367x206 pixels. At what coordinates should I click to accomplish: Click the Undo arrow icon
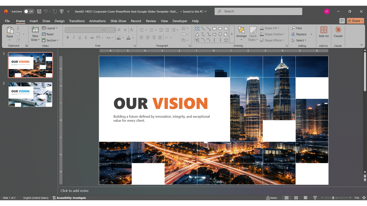coord(46,11)
